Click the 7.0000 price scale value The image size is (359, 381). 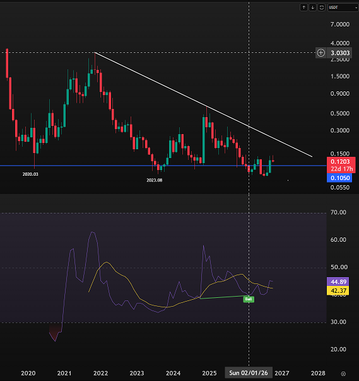coord(340,25)
